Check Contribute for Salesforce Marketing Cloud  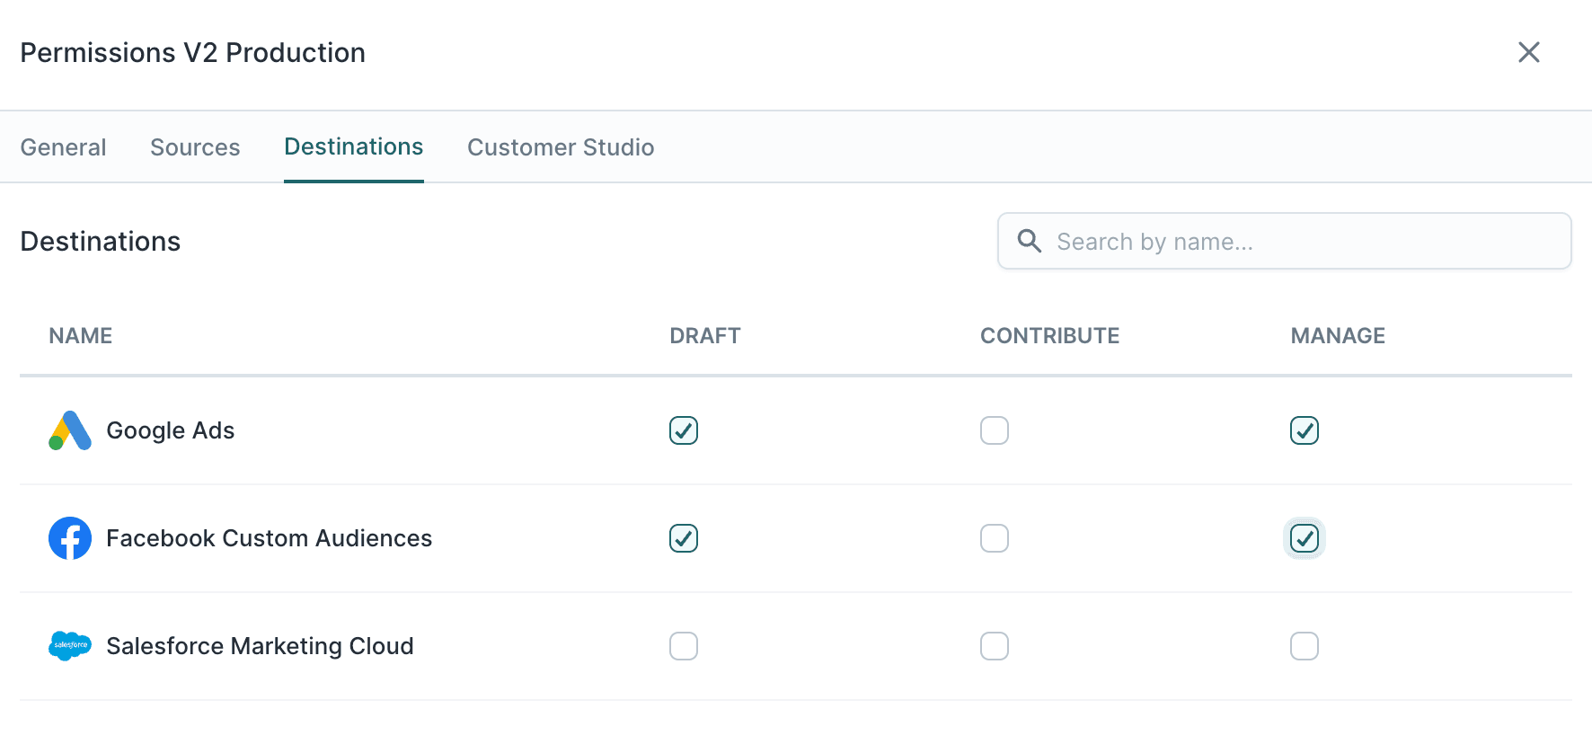[995, 646]
